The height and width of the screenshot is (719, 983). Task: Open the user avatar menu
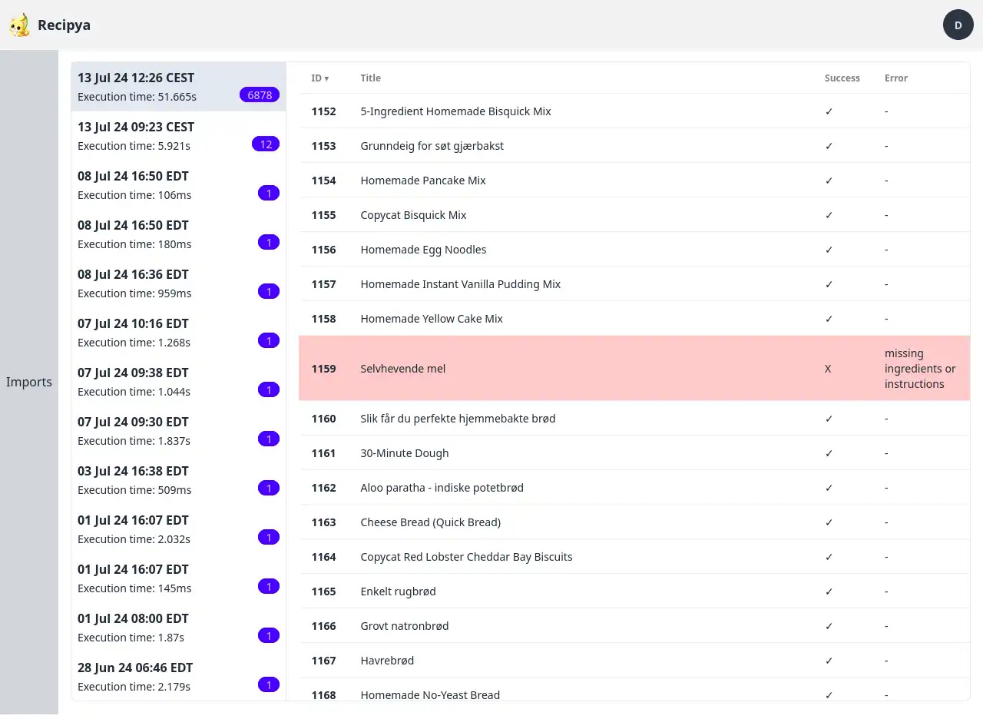click(x=958, y=25)
